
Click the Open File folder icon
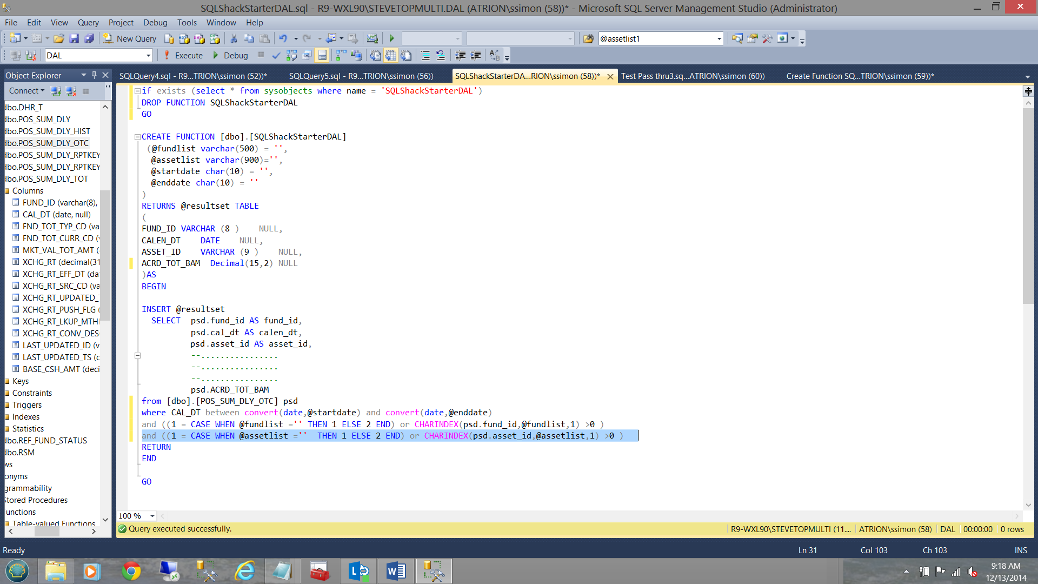point(59,38)
